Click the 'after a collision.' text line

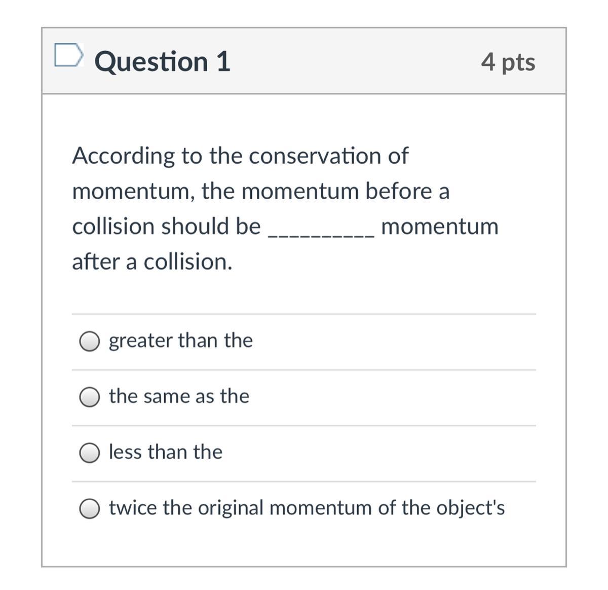[152, 262]
